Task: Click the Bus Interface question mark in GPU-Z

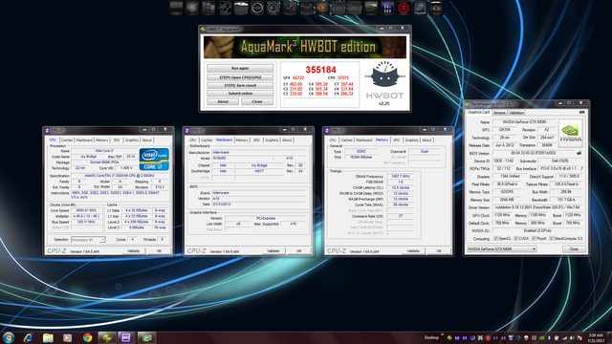Action: (581, 168)
